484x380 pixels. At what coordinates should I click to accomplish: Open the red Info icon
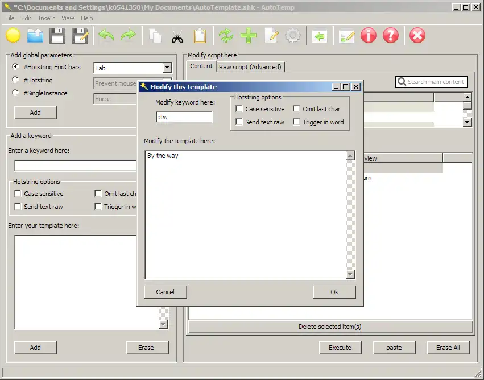(369, 35)
